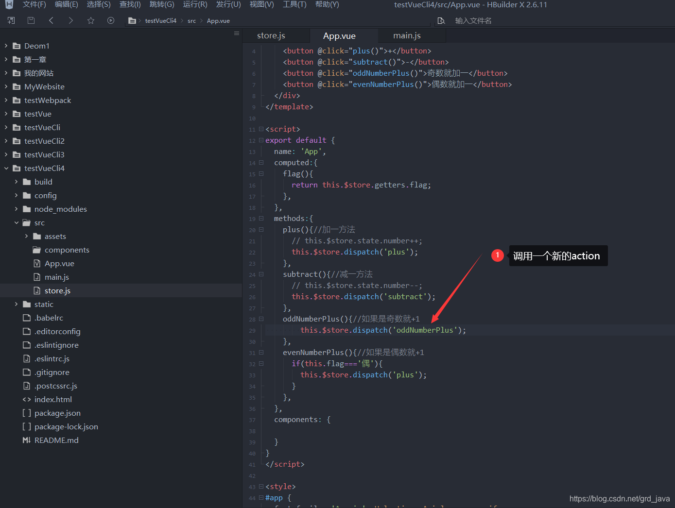Click the .babelrc file icon
This screenshot has height=508, width=675.
click(27, 318)
